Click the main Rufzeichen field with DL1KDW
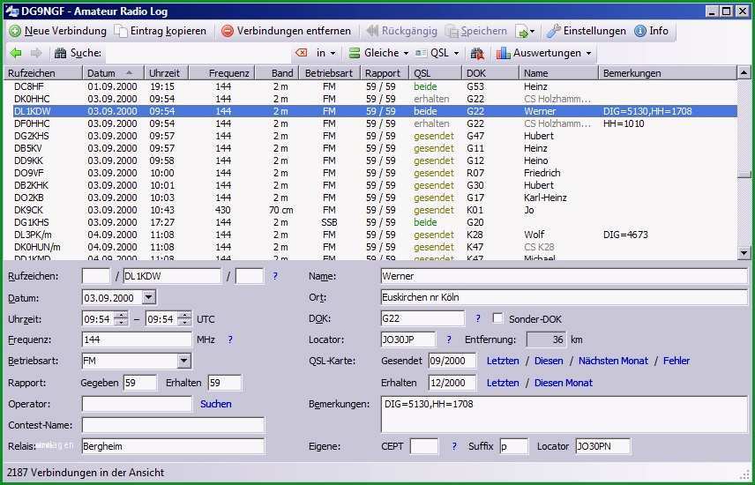755x485 pixels. (x=172, y=276)
